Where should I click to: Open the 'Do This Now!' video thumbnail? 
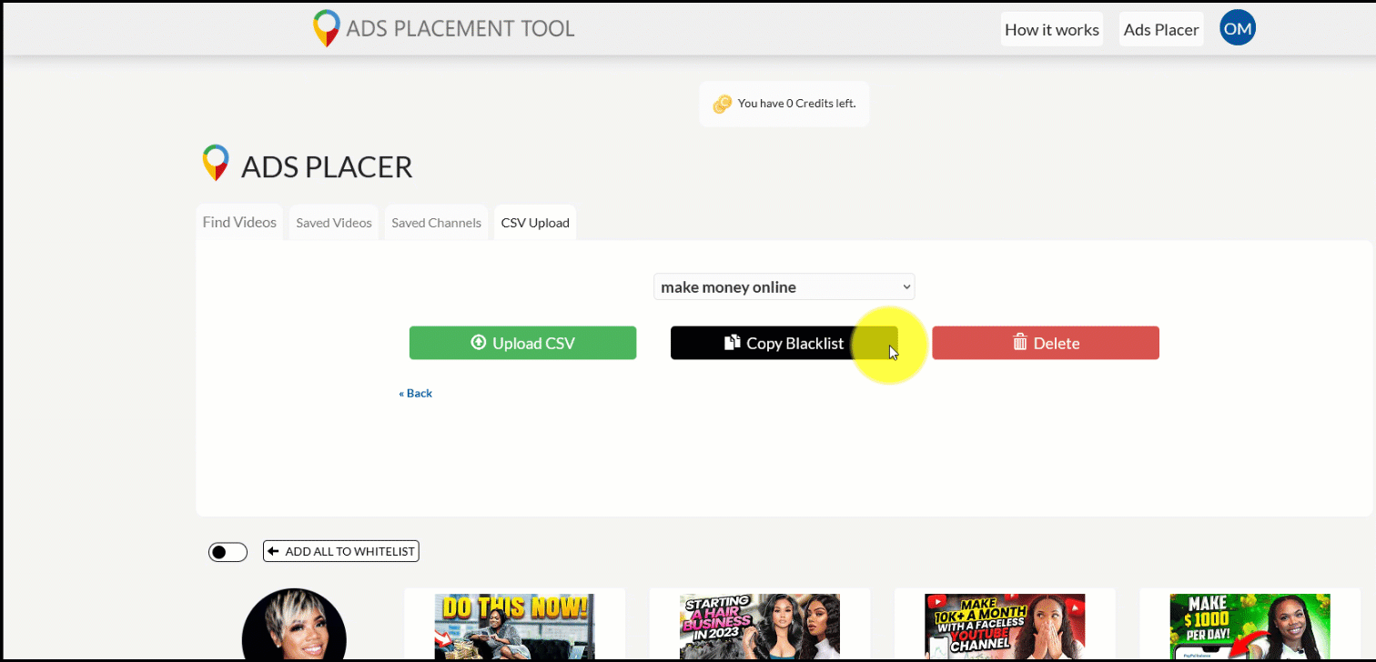514,627
